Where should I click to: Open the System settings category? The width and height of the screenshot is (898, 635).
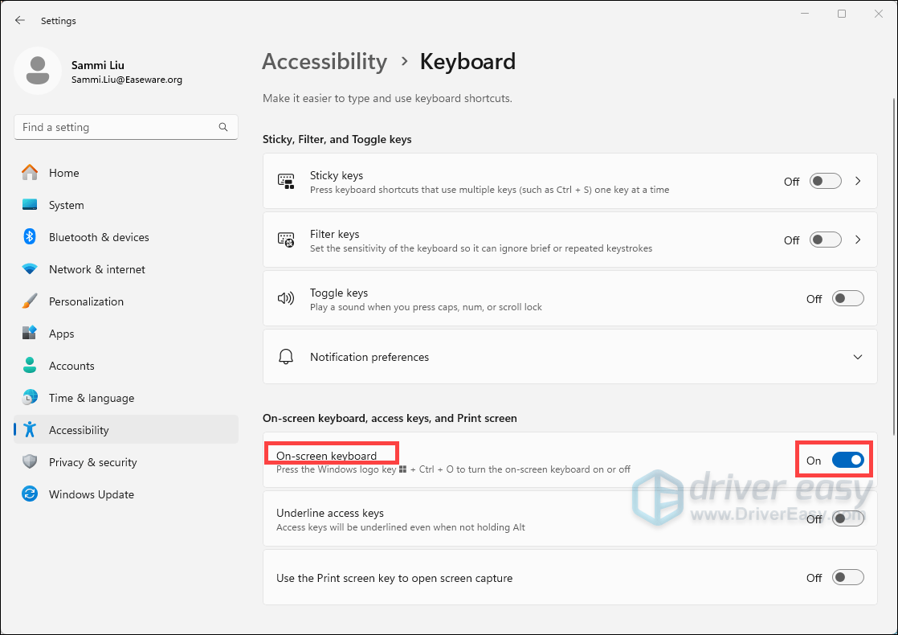click(x=66, y=205)
